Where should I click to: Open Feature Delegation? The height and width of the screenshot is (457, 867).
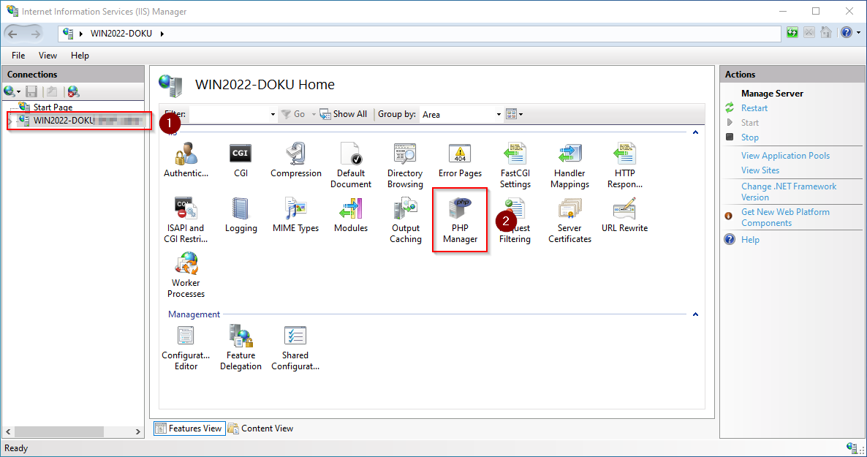[241, 347]
